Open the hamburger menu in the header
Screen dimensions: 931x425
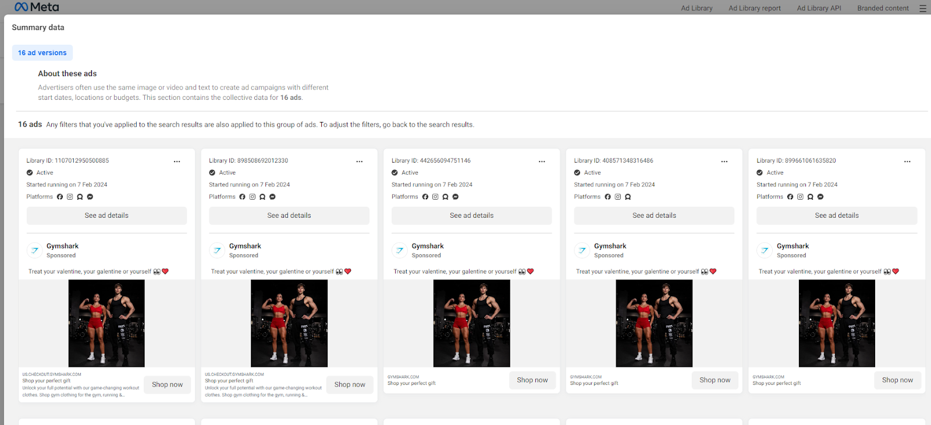coord(923,8)
